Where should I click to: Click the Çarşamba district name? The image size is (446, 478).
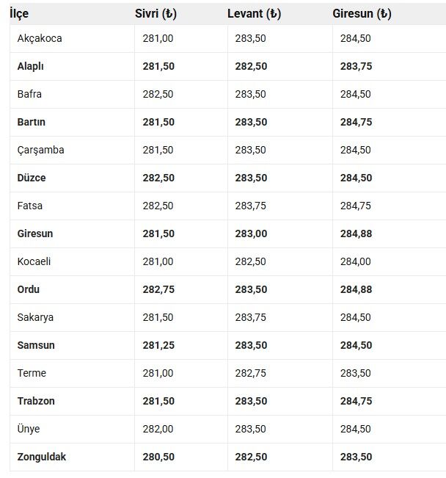tap(41, 150)
